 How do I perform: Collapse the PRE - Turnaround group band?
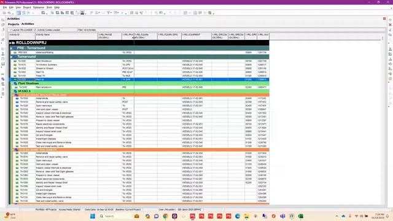point(11,48)
